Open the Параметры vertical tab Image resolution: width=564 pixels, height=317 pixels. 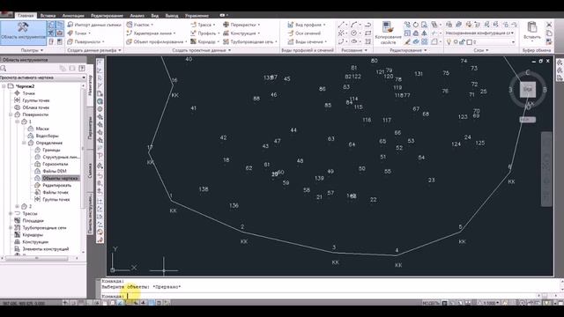(x=90, y=127)
